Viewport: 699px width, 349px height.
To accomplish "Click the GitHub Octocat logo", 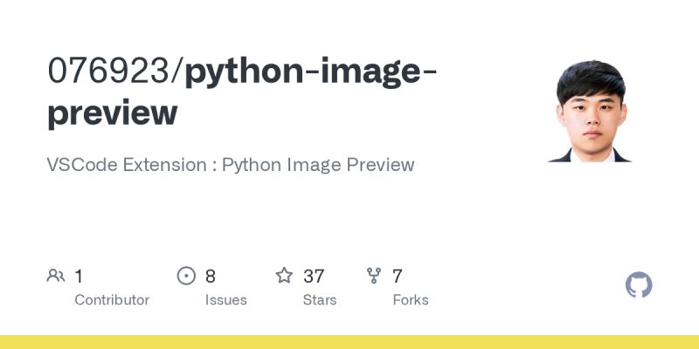I will [x=639, y=285].
